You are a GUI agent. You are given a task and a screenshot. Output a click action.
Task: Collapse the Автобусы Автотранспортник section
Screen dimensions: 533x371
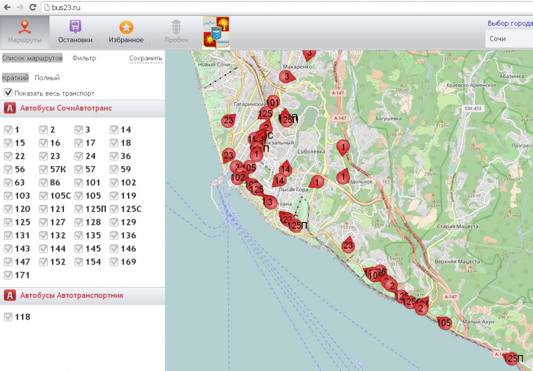[x=71, y=295]
